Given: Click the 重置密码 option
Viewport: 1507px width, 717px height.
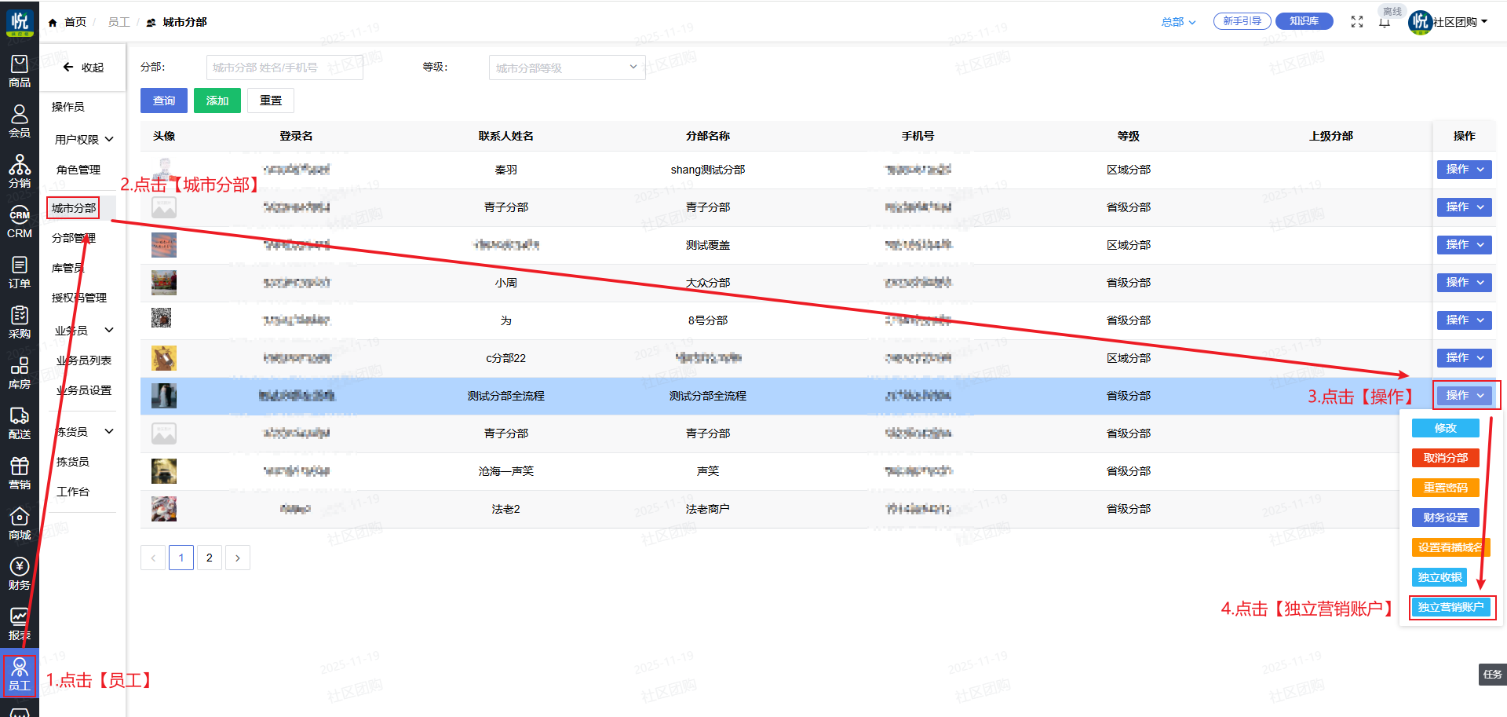Looking at the screenshot, I should pyautogui.click(x=1445, y=488).
